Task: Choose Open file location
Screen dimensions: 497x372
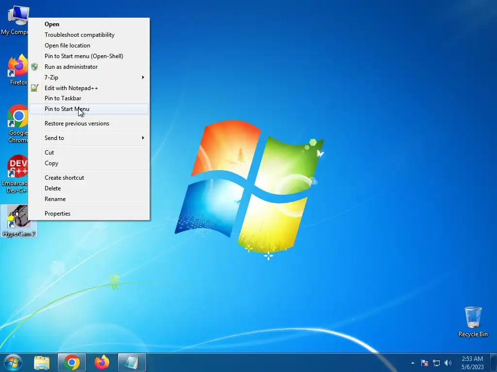Action: (x=89, y=46)
